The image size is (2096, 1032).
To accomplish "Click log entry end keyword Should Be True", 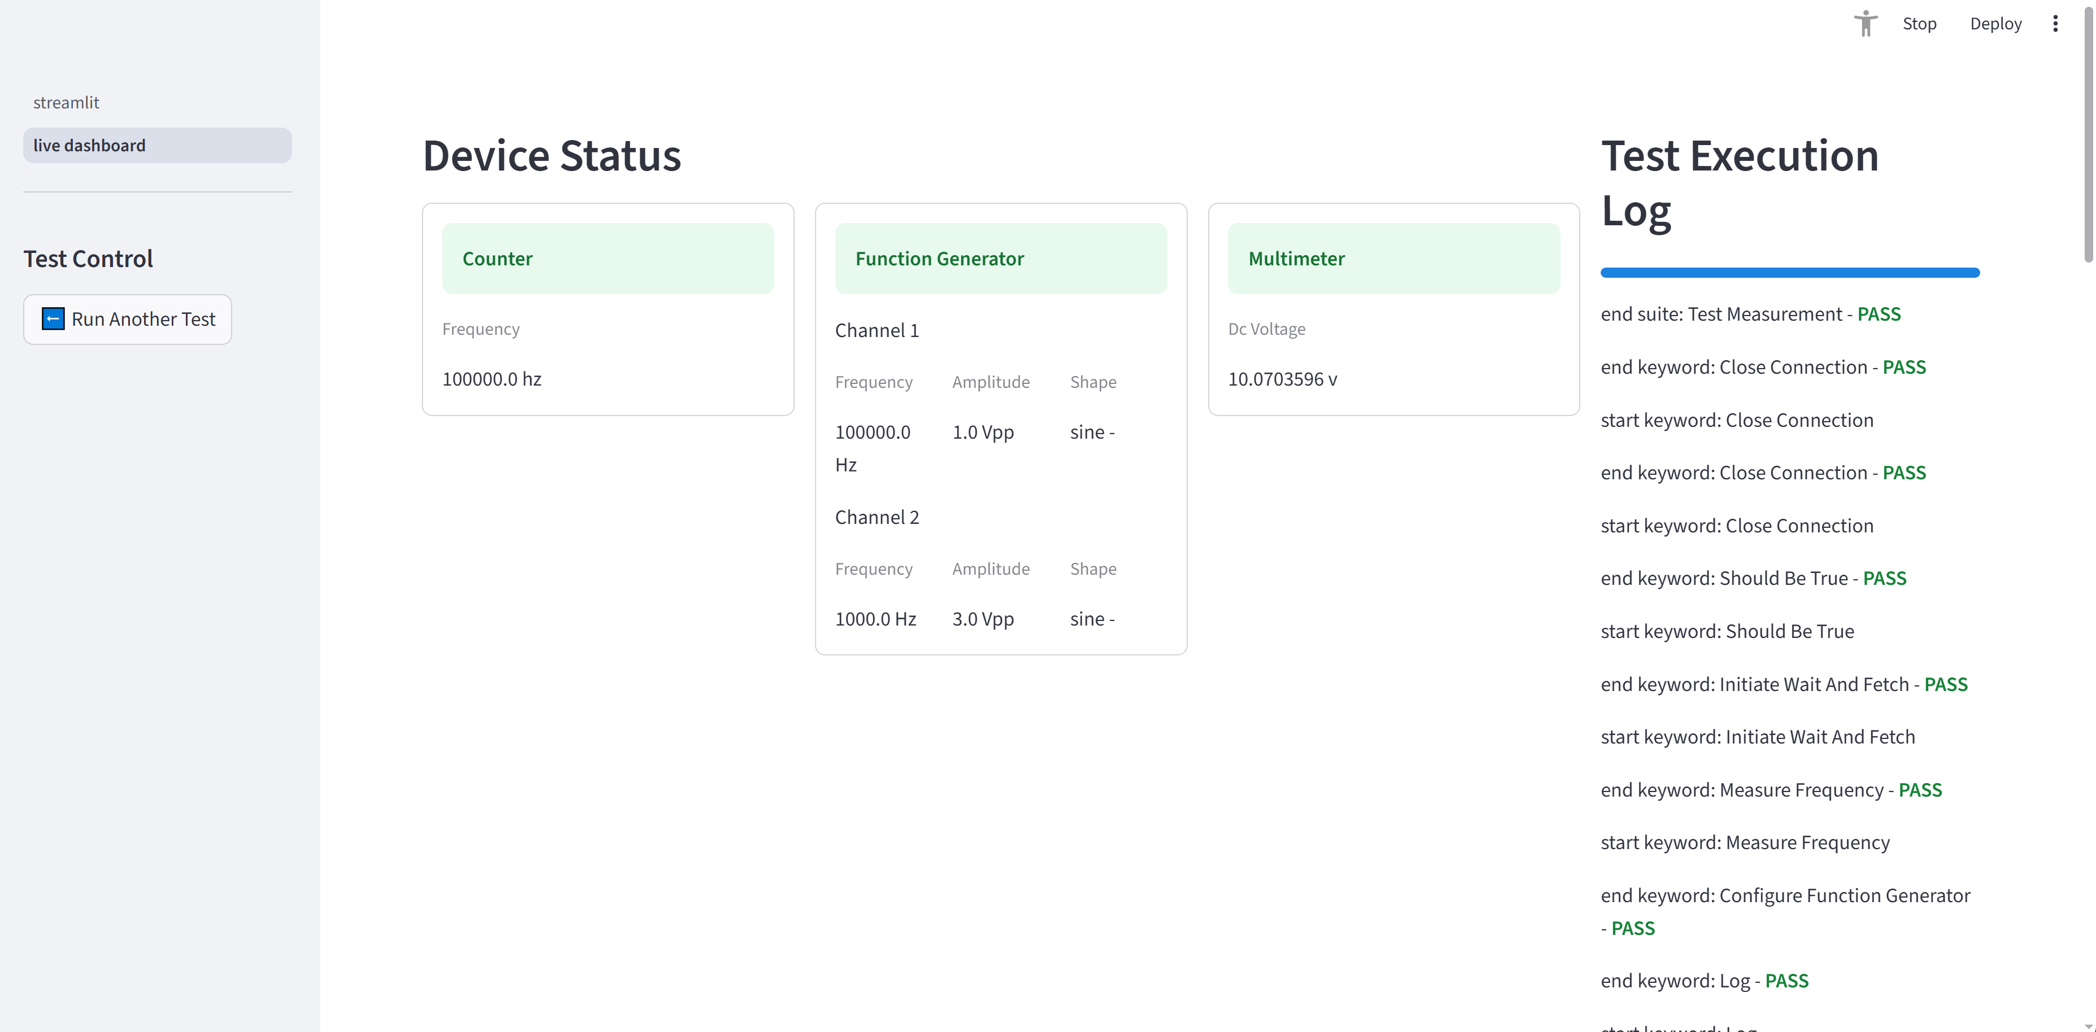I will pos(1754,578).
